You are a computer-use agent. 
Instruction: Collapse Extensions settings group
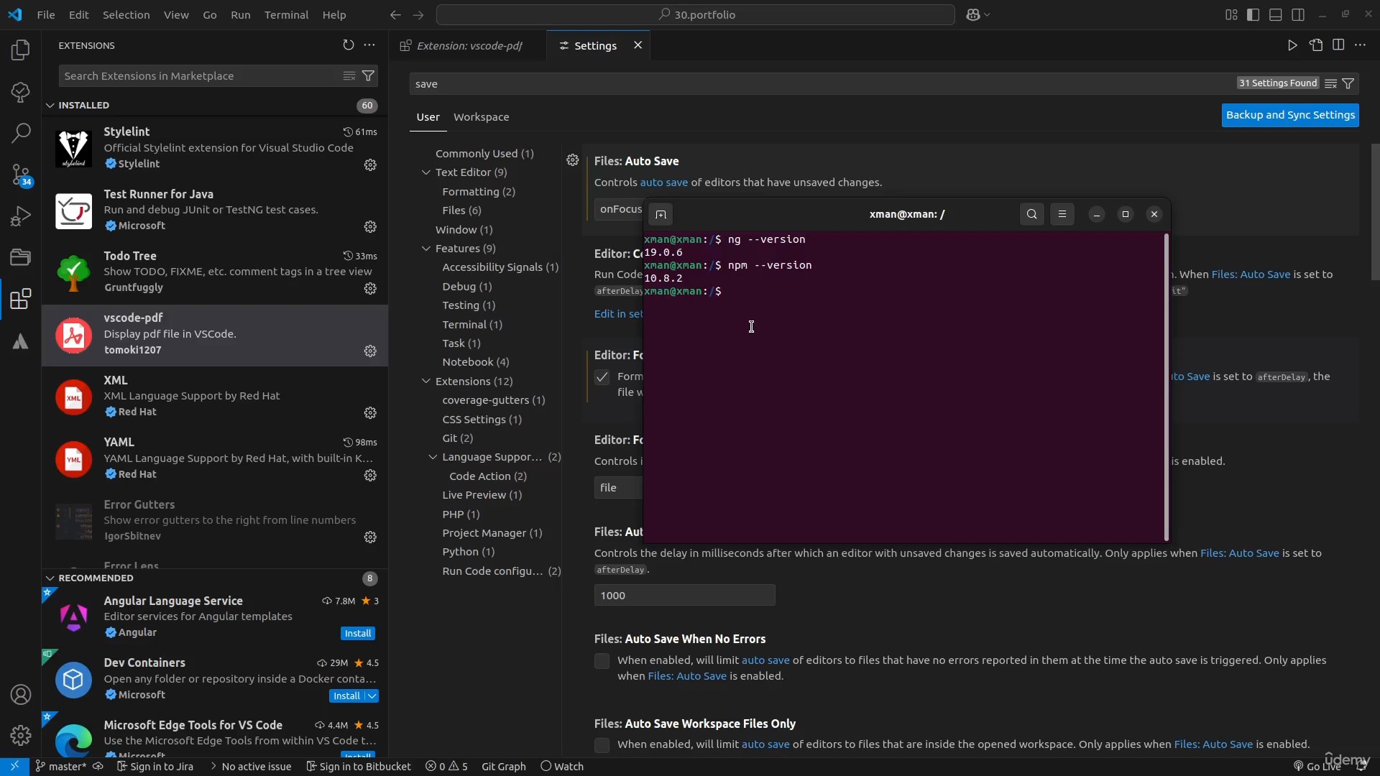[425, 381]
